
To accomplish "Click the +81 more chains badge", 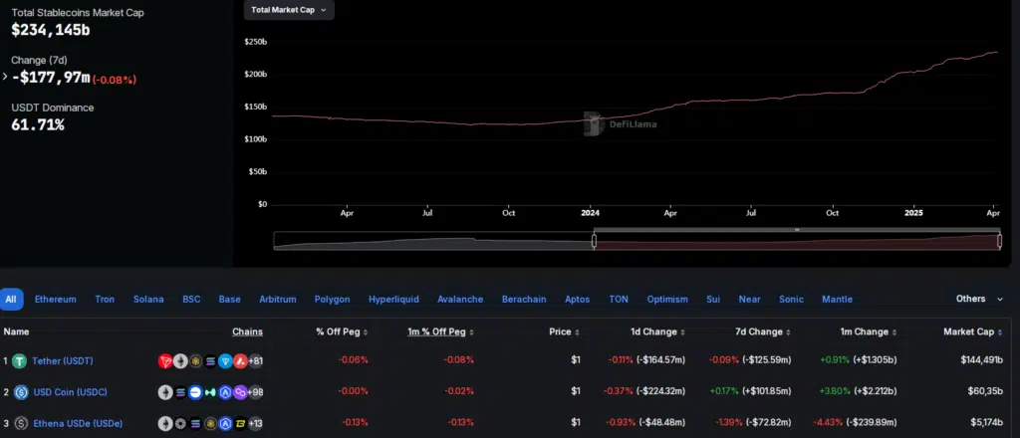I will tap(255, 361).
